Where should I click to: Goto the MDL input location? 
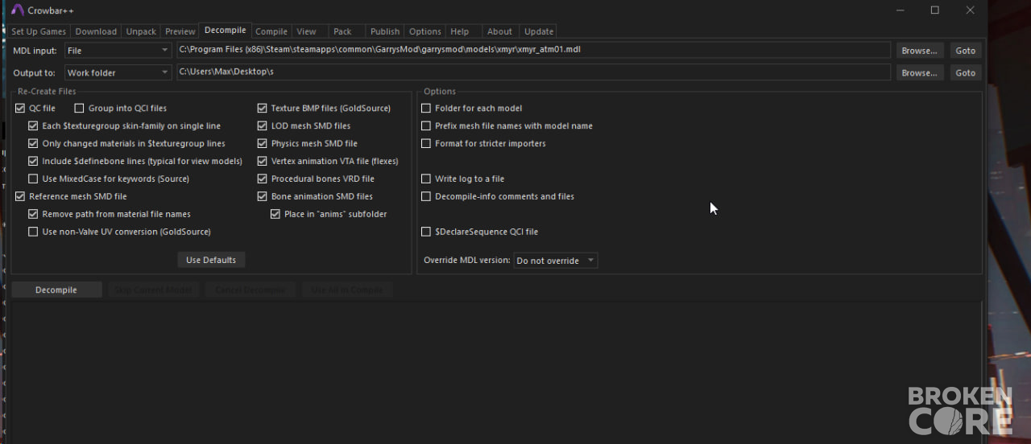pyautogui.click(x=965, y=50)
